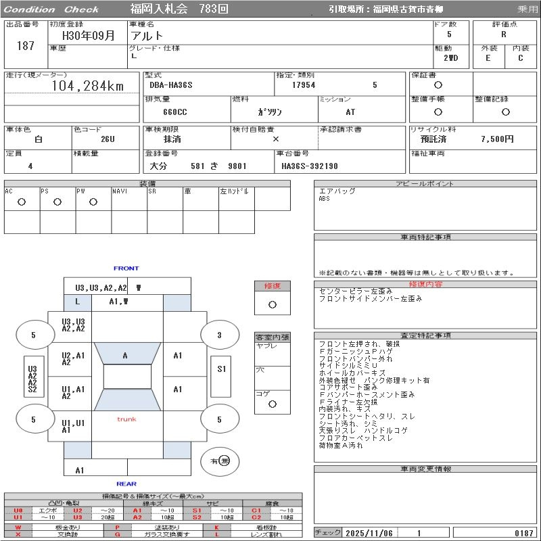Click the red U0 legend cell
This screenshot has height=541, width=541.
tap(18, 511)
